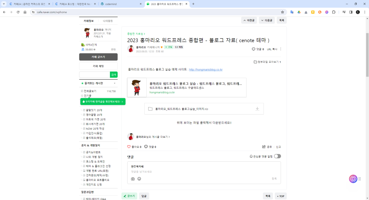Toggle the browser side panel icon
Image resolution: width=369 pixels, height=200 pixels.
click(351, 12)
